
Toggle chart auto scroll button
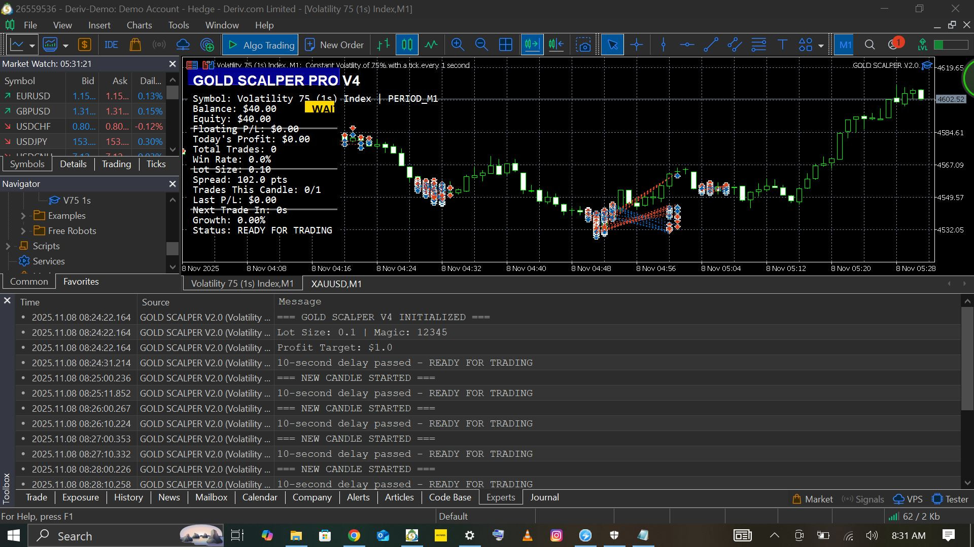click(532, 45)
